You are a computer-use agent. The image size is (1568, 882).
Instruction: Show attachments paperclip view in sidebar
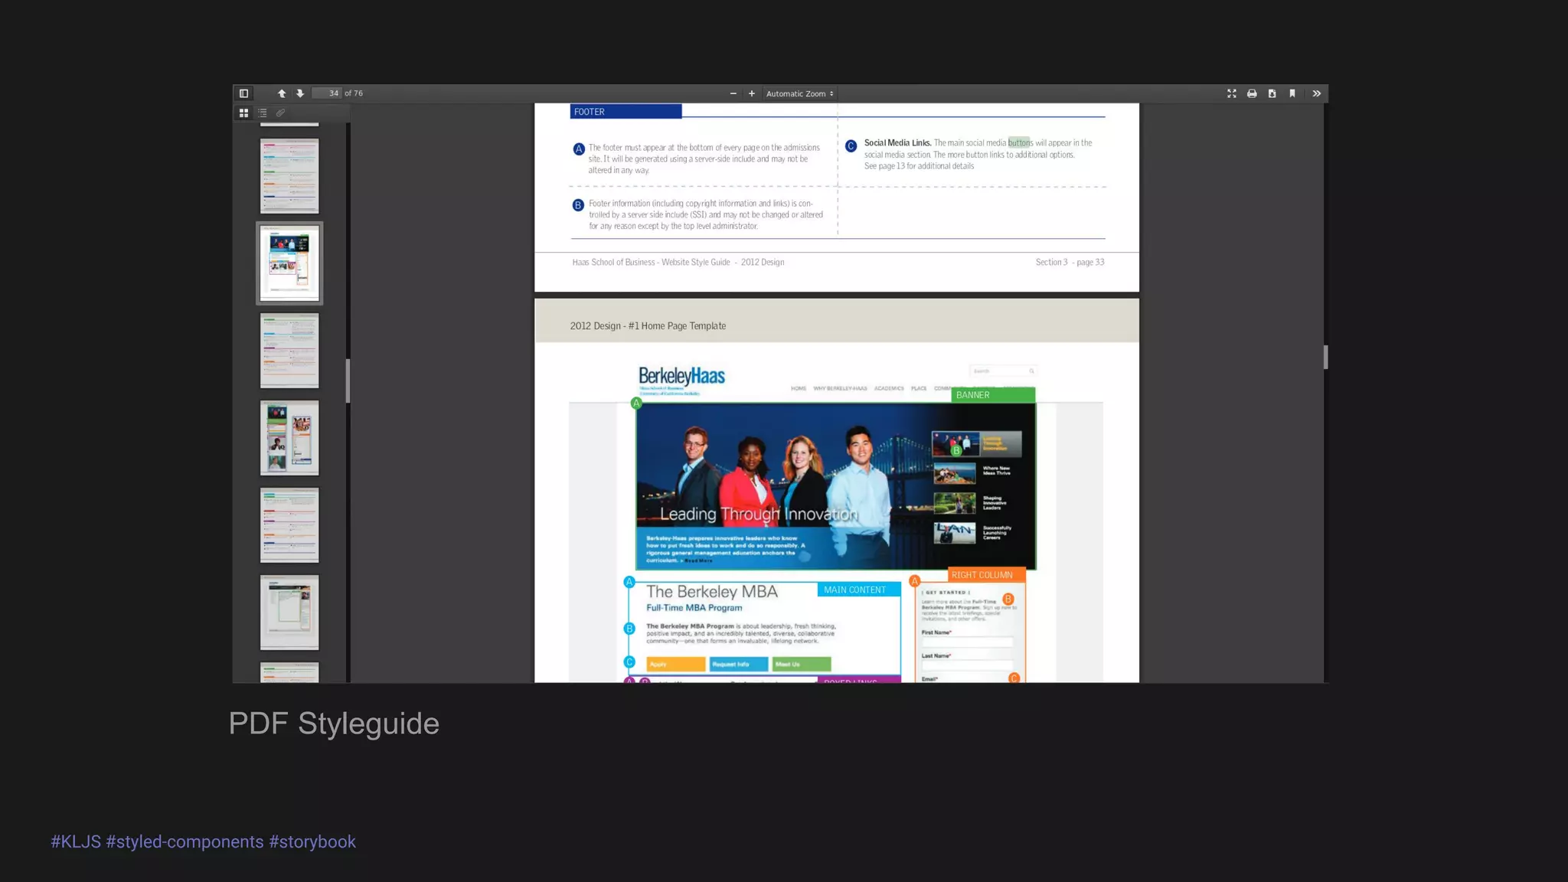pos(281,113)
